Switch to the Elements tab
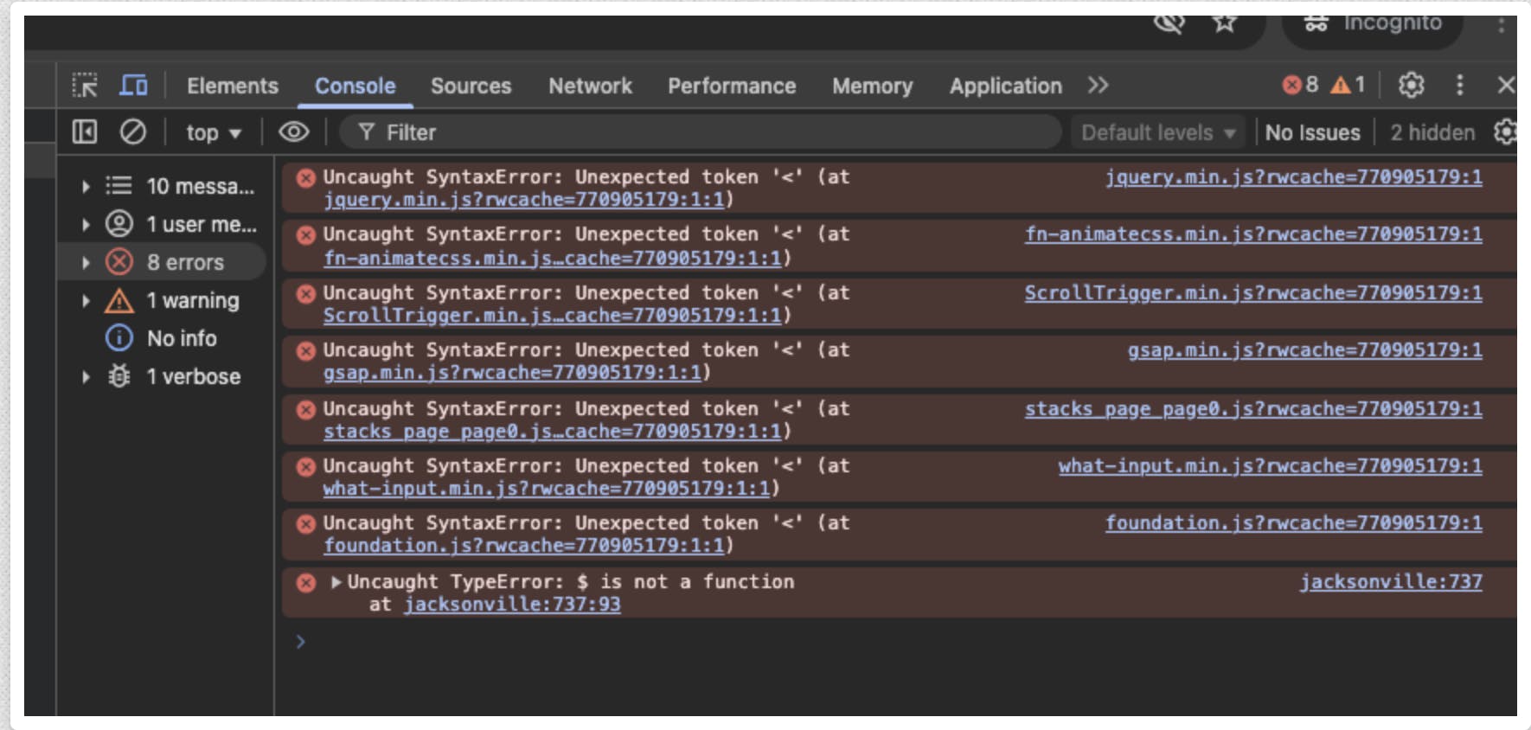The height and width of the screenshot is (730, 1531). tap(233, 86)
